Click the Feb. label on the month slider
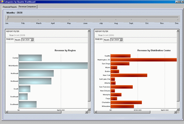The height and width of the screenshot is (124, 184). pos(23,23)
